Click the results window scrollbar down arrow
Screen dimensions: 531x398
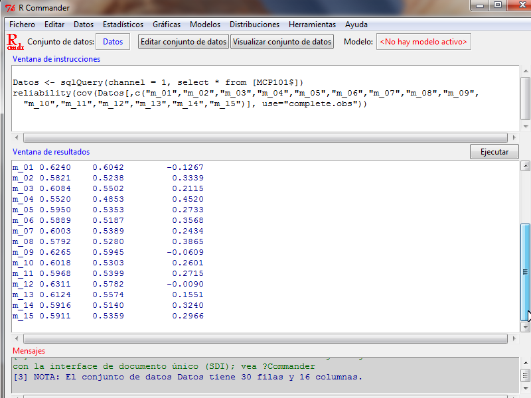point(525,327)
